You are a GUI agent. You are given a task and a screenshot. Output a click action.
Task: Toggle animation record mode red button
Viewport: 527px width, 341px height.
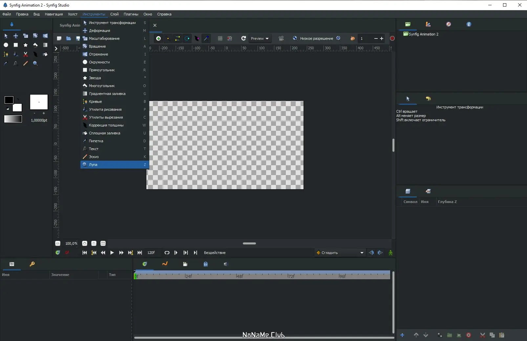[392, 38]
